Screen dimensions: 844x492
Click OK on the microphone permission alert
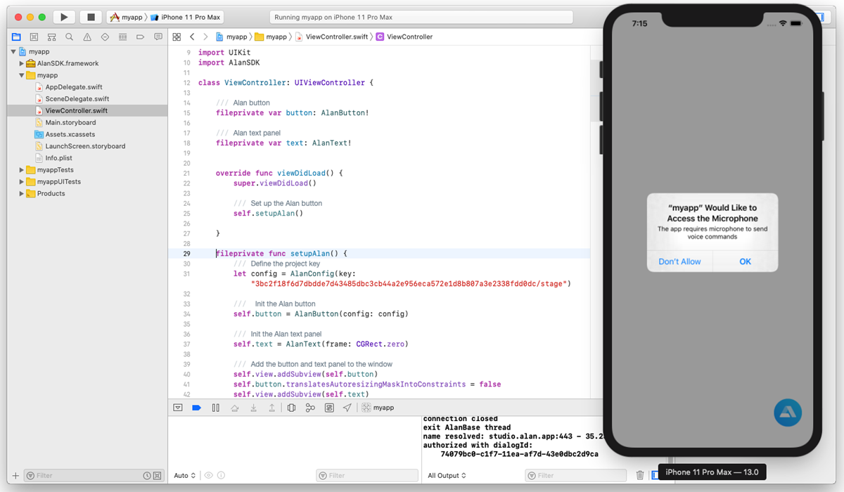(x=745, y=261)
